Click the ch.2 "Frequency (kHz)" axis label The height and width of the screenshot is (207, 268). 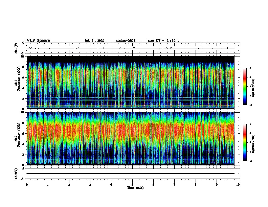coord(19,135)
